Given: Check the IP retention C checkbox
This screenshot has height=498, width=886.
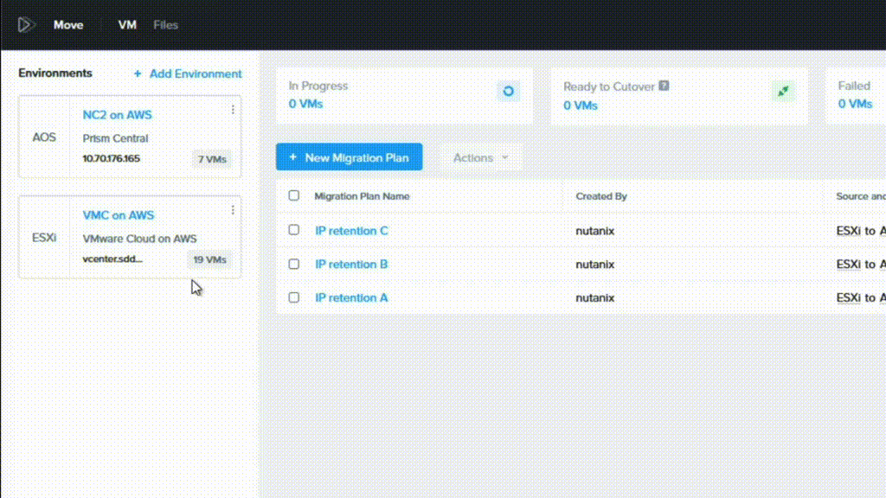Looking at the screenshot, I should [x=293, y=230].
